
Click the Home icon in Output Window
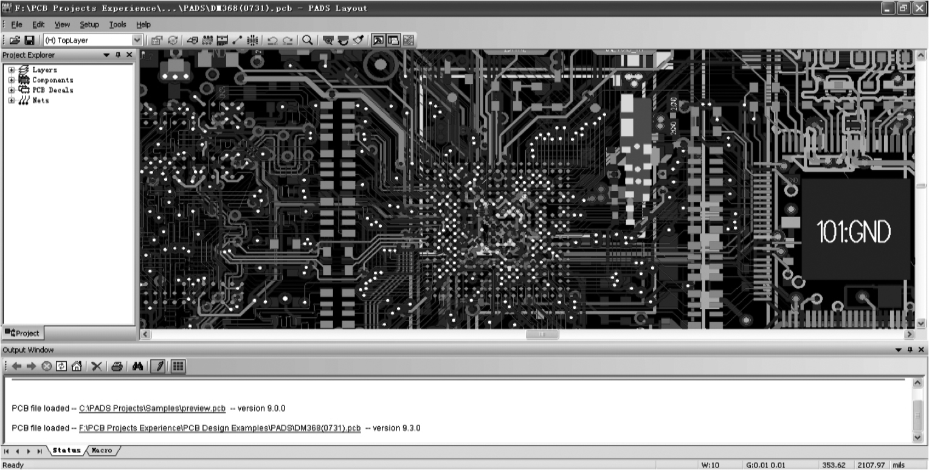pos(76,366)
